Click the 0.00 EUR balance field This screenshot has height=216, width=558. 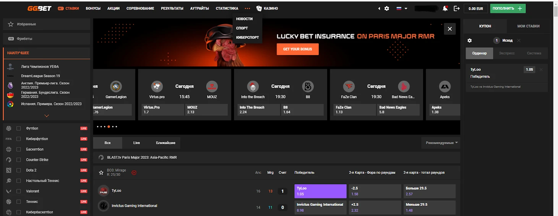(476, 8)
